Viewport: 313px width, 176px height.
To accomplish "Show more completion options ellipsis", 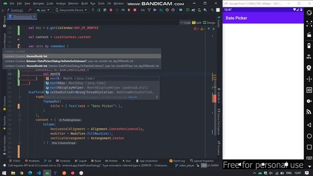I will [x=157, y=97].
